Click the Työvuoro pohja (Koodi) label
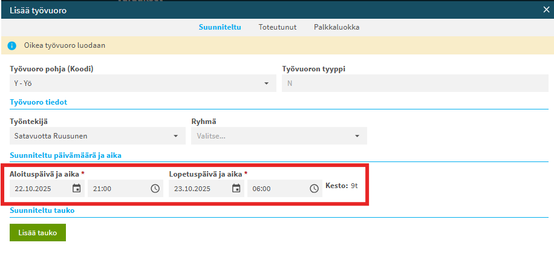The image size is (554, 254). pyautogui.click(x=51, y=69)
